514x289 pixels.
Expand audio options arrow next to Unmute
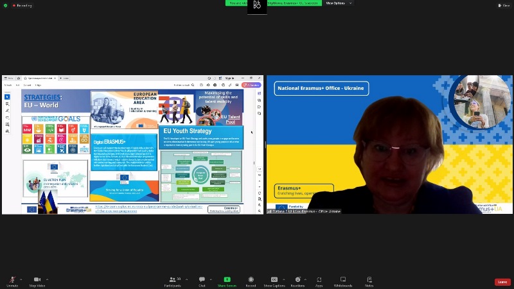point(21,279)
